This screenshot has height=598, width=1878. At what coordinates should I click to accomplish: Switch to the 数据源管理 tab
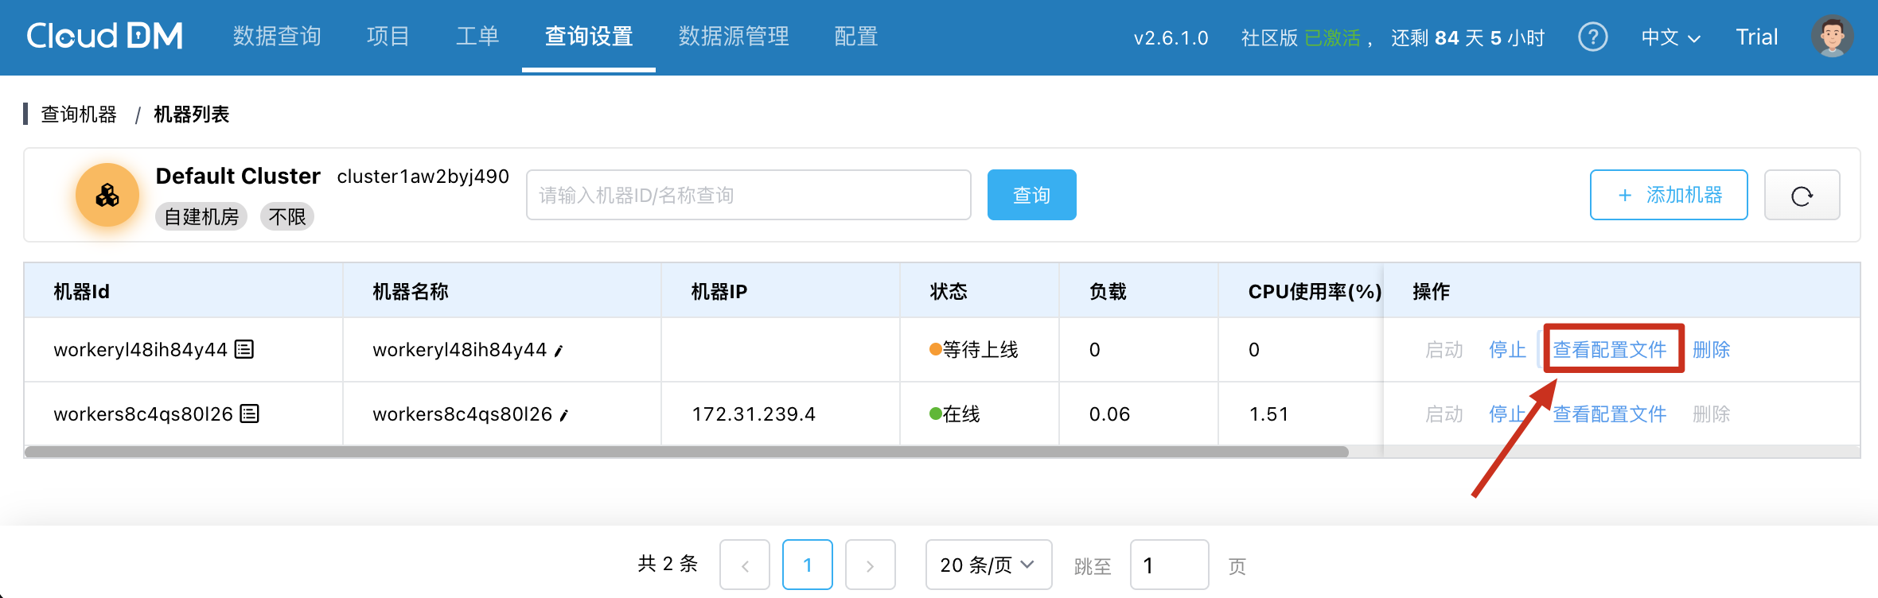pyautogui.click(x=734, y=37)
